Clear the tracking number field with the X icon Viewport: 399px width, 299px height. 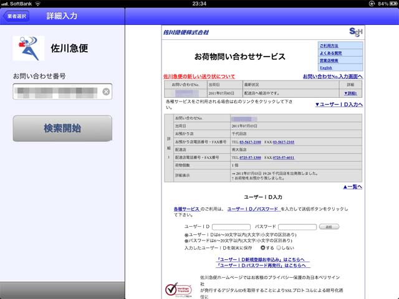pyautogui.click(x=106, y=92)
